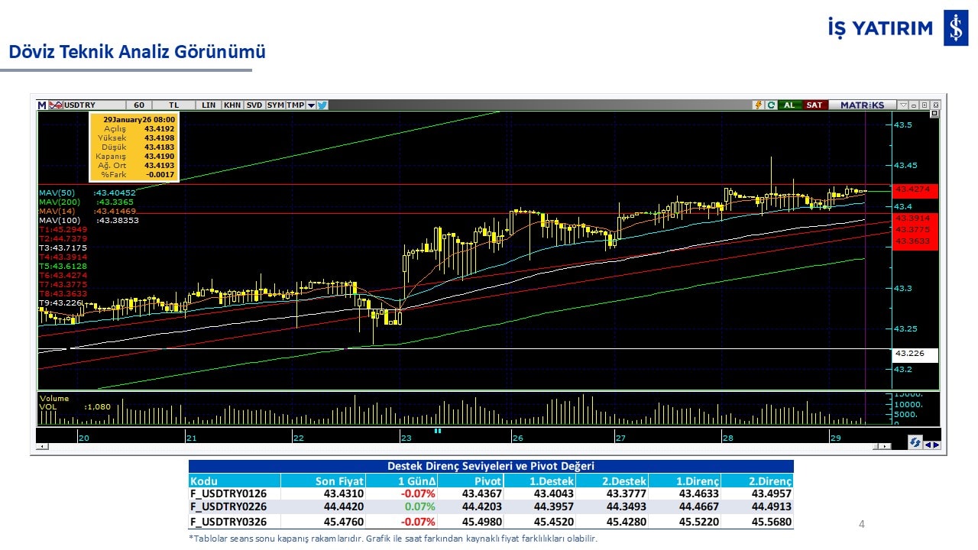978x550 pixels.
Task: Toggle the KHN option in chart toolbar
Action: 232,105
